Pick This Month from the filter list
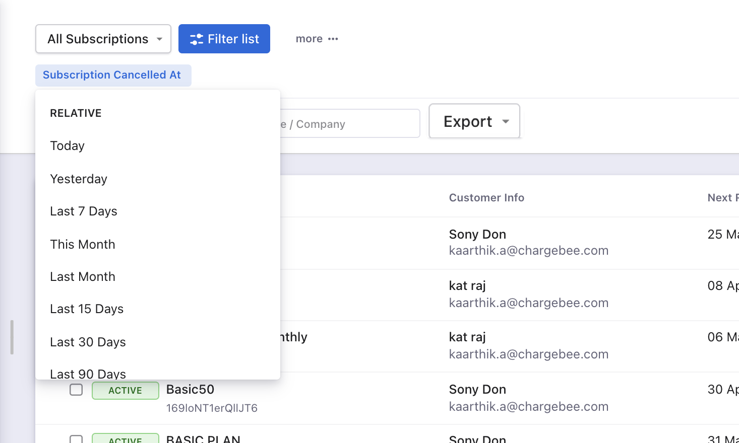Image resolution: width=739 pixels, height=443 pixels. coord(83,245)
